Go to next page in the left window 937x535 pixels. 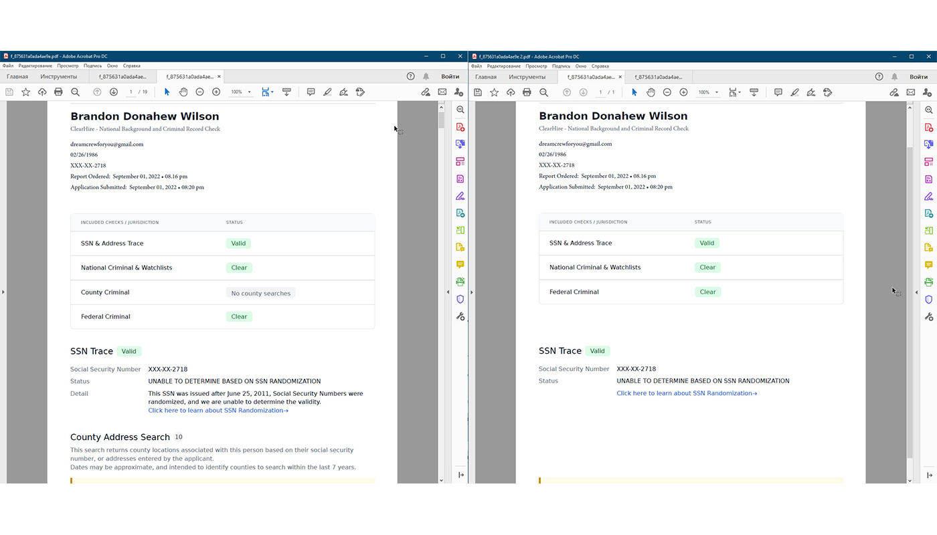(x=114, y=92)
